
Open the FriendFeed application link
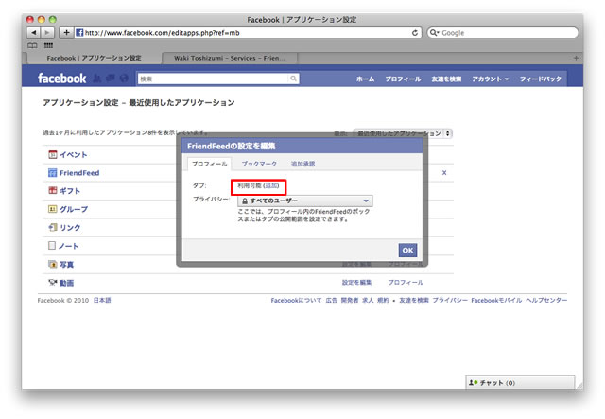coord(79,173)
